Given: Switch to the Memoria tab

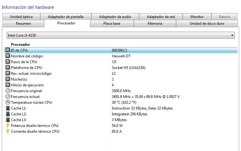Looking at the screenshot, I should click(155, 23).
